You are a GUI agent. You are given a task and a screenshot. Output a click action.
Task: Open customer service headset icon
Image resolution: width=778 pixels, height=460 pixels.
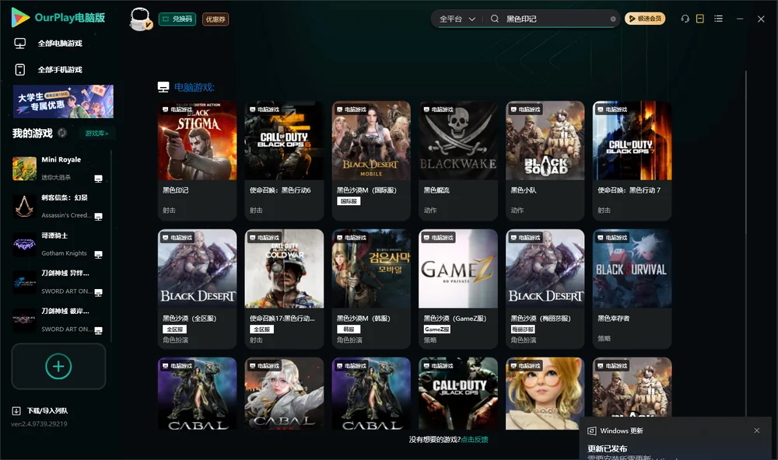click(x=685, y=19)
